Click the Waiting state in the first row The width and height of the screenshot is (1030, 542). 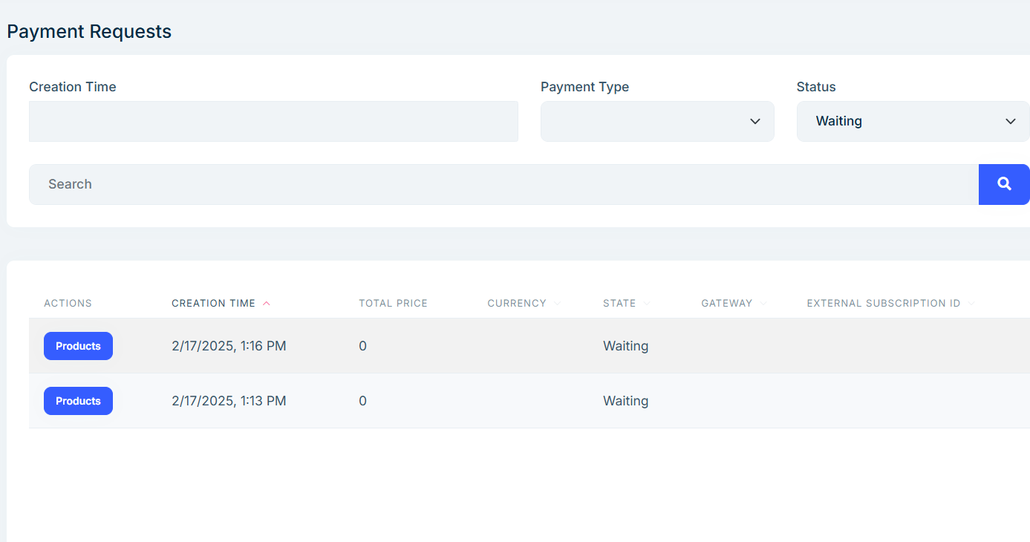625,346
